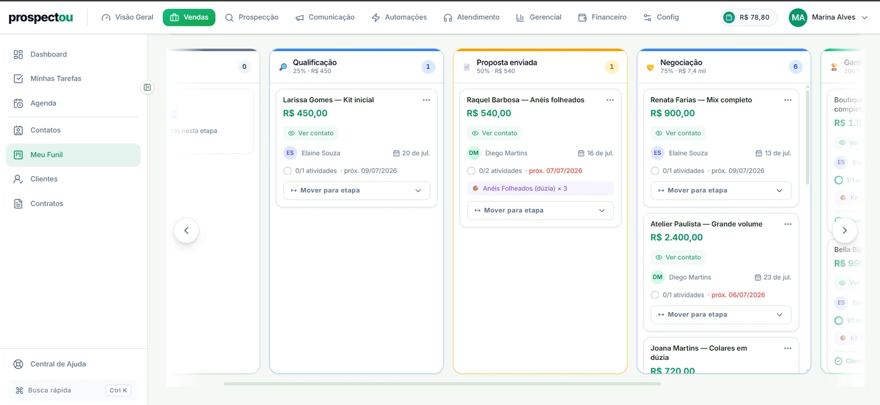
Task: Click the Negociação handshake icon
Action: tap(650, 67)
